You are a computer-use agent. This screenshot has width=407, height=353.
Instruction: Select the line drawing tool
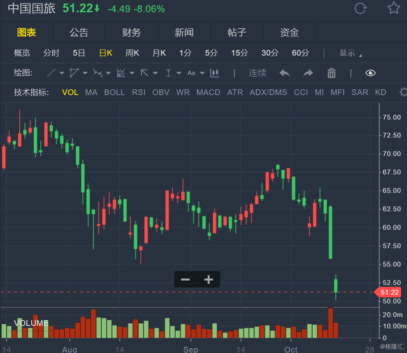(51, 73)
